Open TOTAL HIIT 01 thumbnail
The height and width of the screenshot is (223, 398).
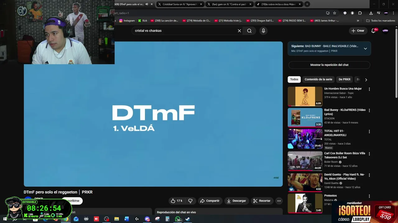(x=305, y=139)
